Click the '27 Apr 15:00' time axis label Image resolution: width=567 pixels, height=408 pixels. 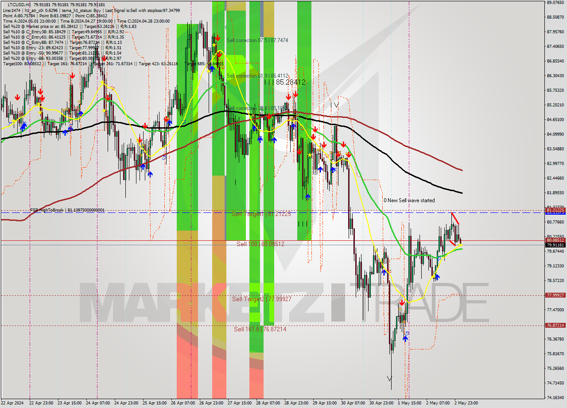click(240, 403)
